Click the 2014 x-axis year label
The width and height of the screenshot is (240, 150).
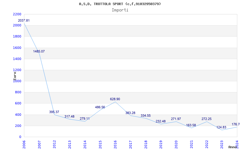coord(85,145)
